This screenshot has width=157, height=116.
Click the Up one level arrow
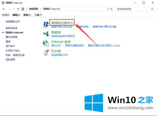tap(18, 9)
